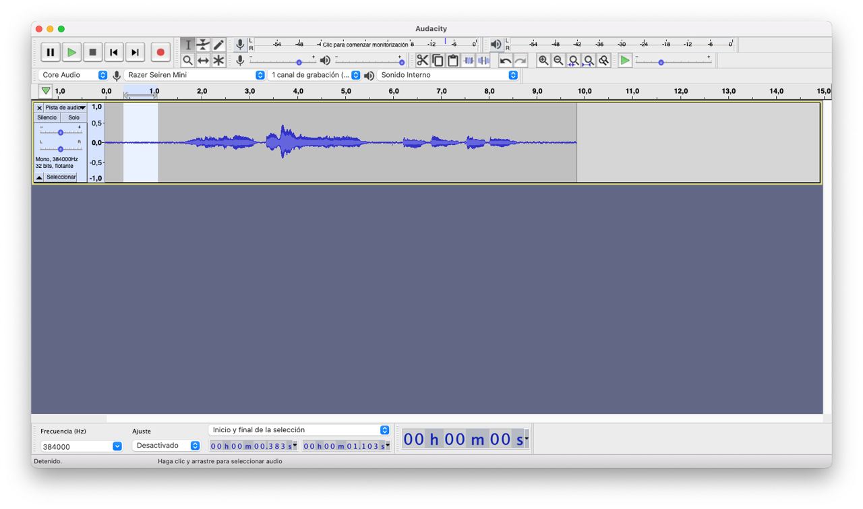Click the Seleccionar track button
The width and height of the screenshot is (863, 509).
pyautogui.click(x=61, y=177)
